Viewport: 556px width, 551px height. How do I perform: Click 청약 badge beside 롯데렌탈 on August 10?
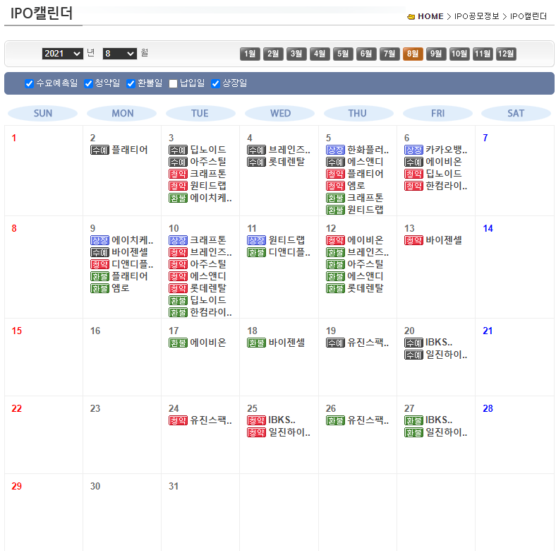178,288
